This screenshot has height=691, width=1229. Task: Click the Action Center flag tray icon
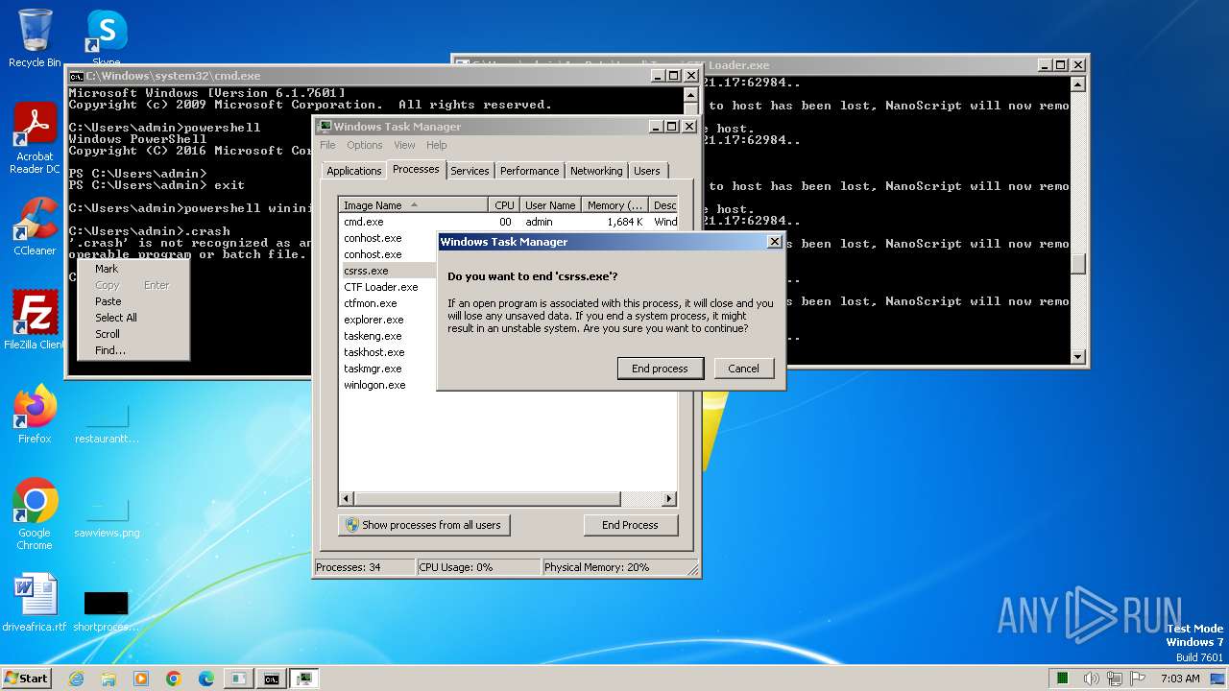click(1138, 679)
